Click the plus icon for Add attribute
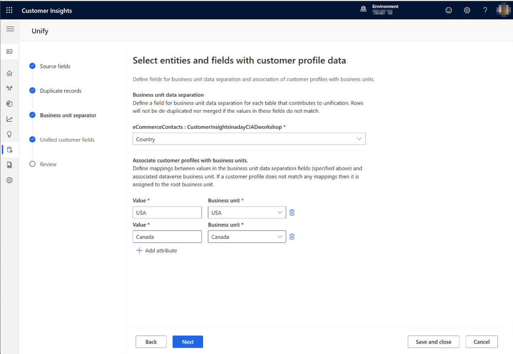 coord(139,250)
